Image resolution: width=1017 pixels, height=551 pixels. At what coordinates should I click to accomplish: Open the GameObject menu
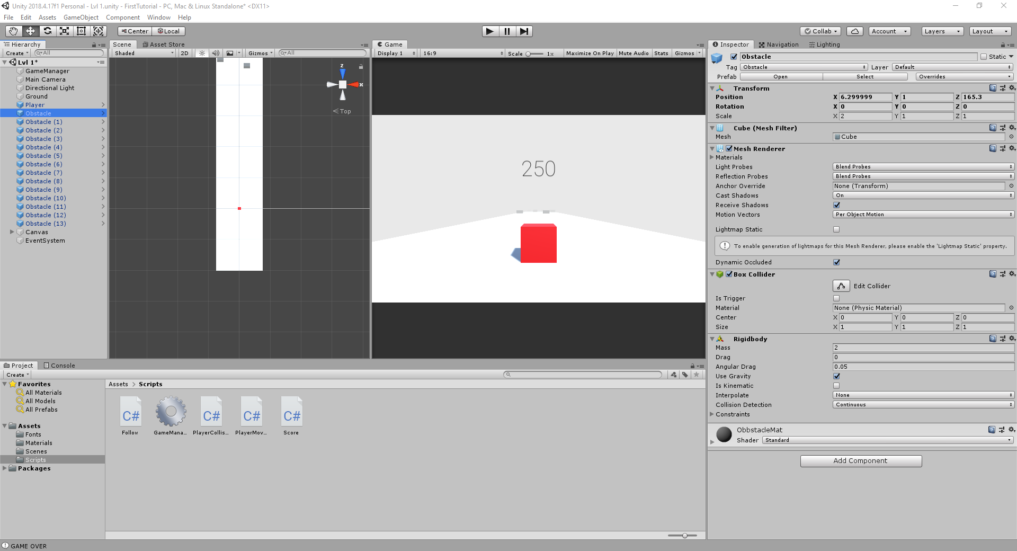point(81,17)
